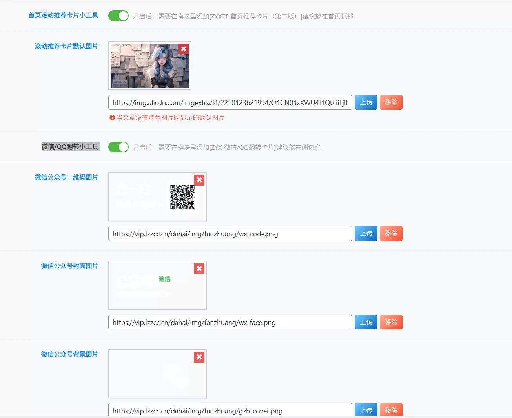Focus the alicdn default image URL field
The height and width of the screenshot is (418, 512).
(230, 102)
